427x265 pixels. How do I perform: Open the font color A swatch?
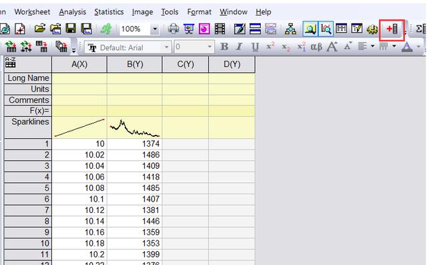(x=407, y=47)
